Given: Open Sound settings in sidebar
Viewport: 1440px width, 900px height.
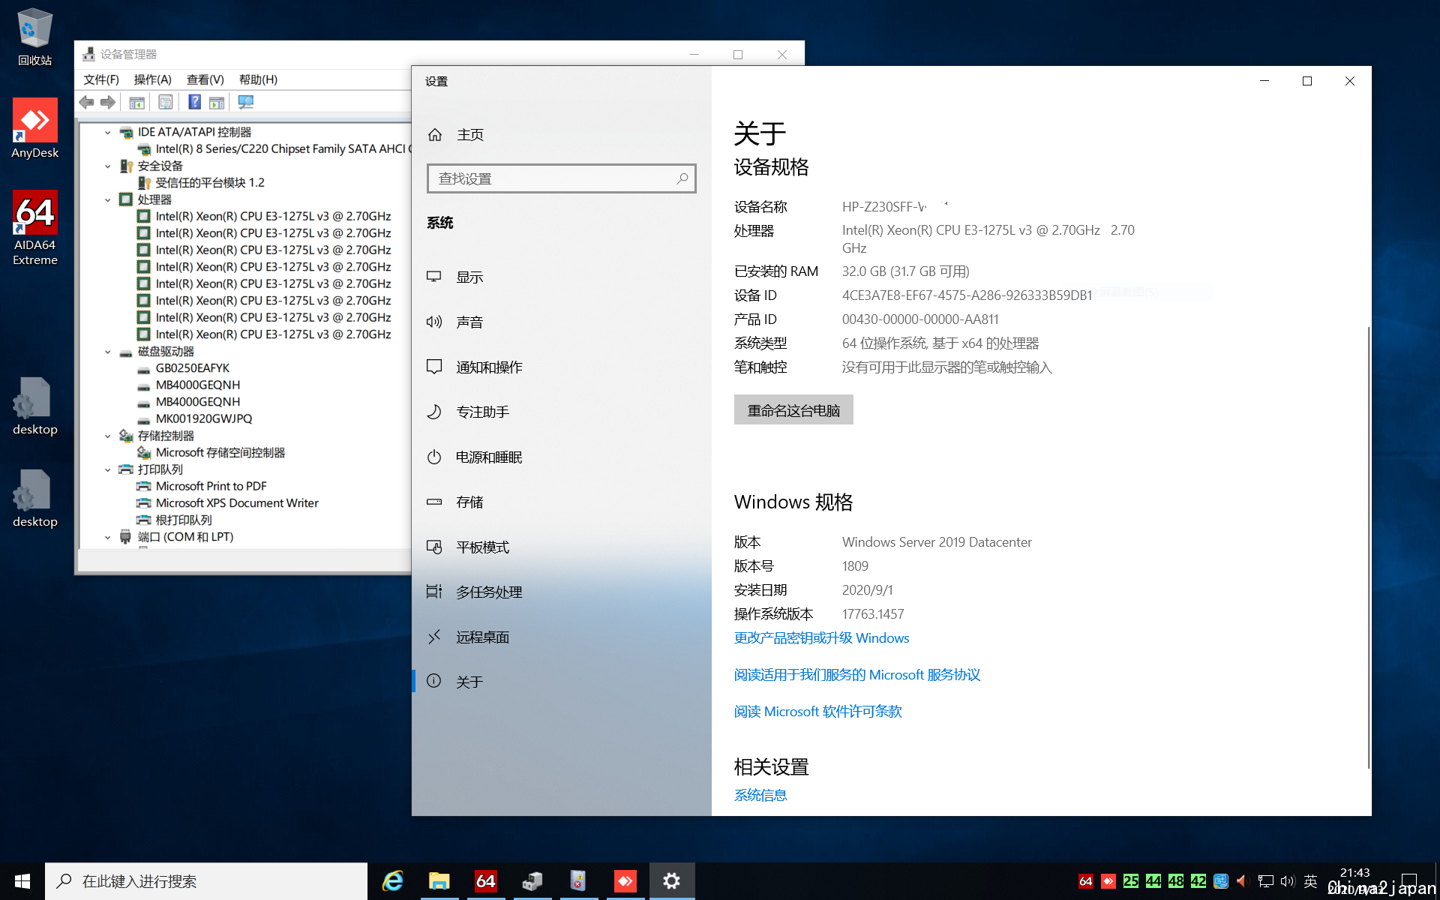Looking at the screenshot, I should coord(561,322).
